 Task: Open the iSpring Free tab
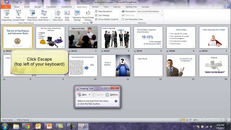[x=131, y=7]
